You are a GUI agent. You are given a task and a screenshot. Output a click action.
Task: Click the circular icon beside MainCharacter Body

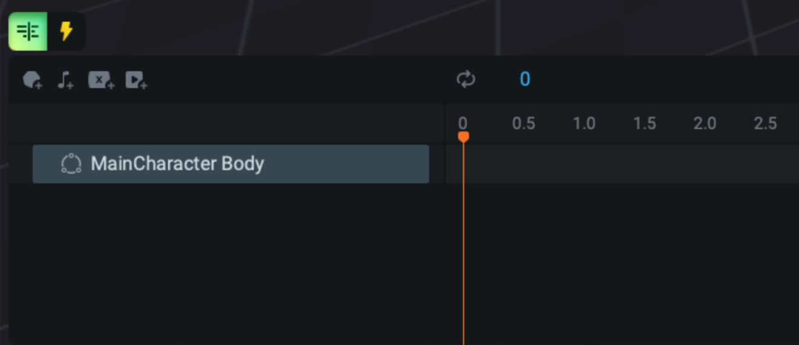tap(71, 164)
